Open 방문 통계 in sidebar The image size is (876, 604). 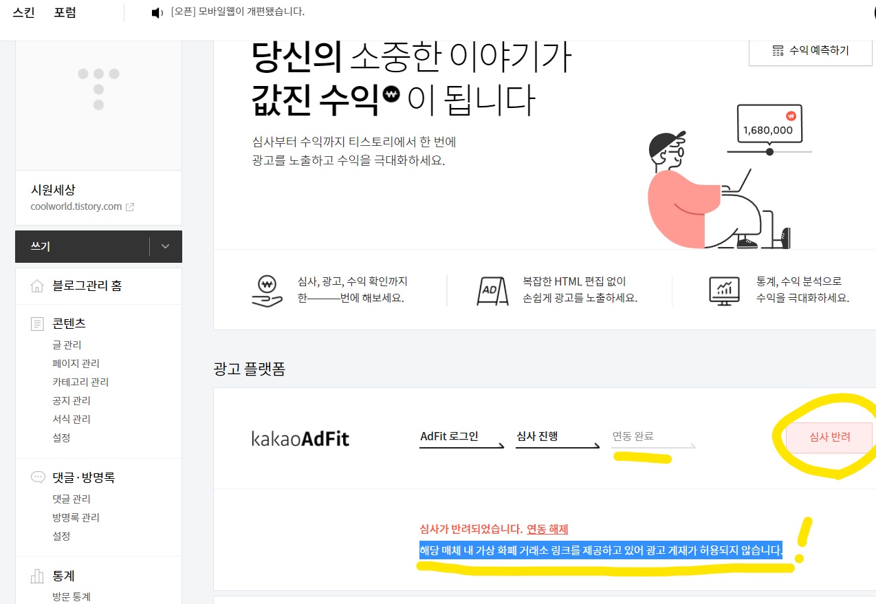[72, 596]
